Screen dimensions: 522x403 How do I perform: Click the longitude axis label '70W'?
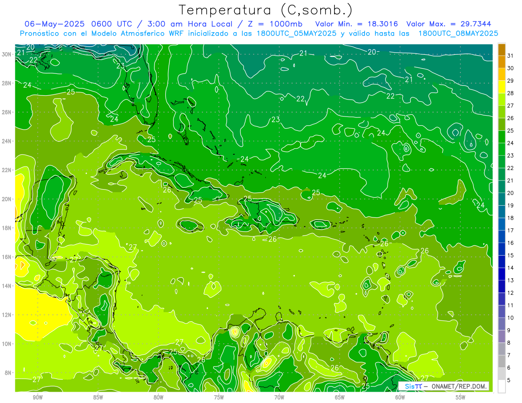click(279, 397)
